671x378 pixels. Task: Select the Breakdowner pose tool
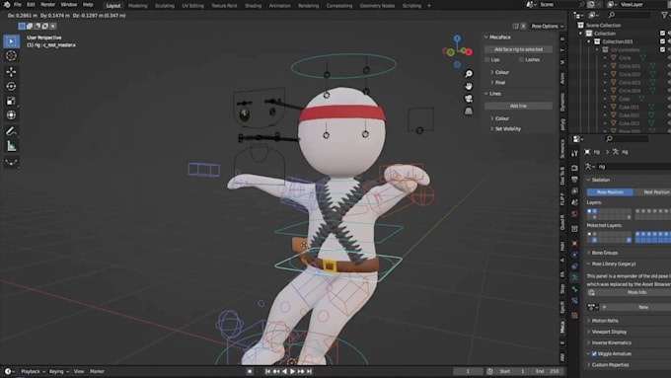click(11, 162)
